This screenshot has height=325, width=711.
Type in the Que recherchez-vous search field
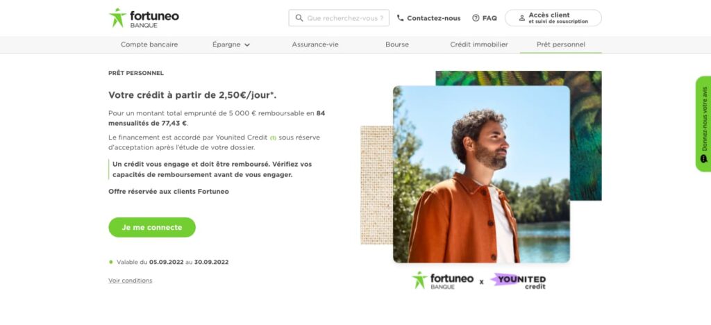coord(346,18)
